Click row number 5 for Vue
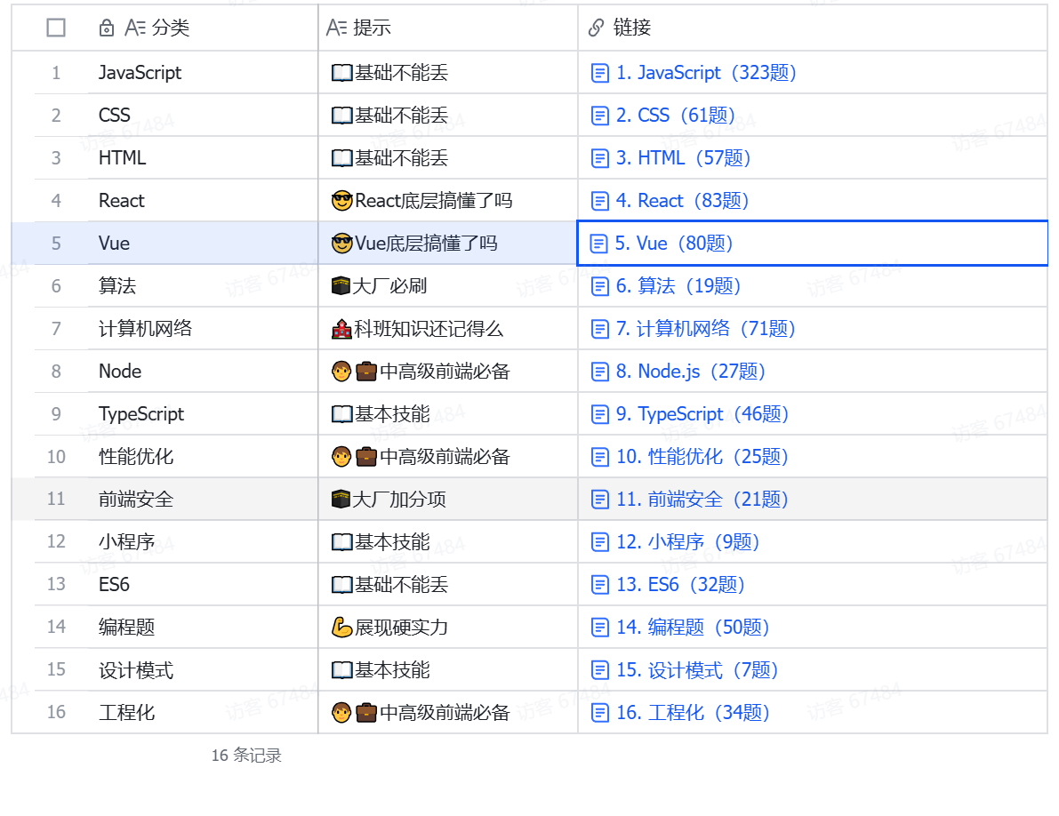1059x816 pixels. tap(56, 243)
